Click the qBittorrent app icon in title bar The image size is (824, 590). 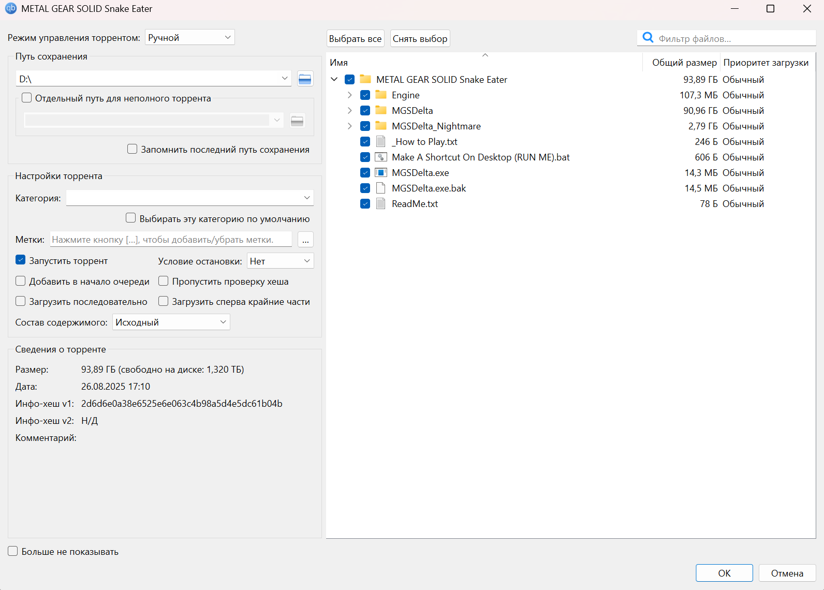(11, 8)
